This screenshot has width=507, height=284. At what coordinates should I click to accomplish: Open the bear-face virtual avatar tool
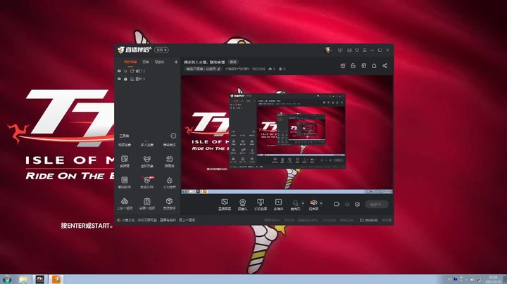(x=146, y=162)
